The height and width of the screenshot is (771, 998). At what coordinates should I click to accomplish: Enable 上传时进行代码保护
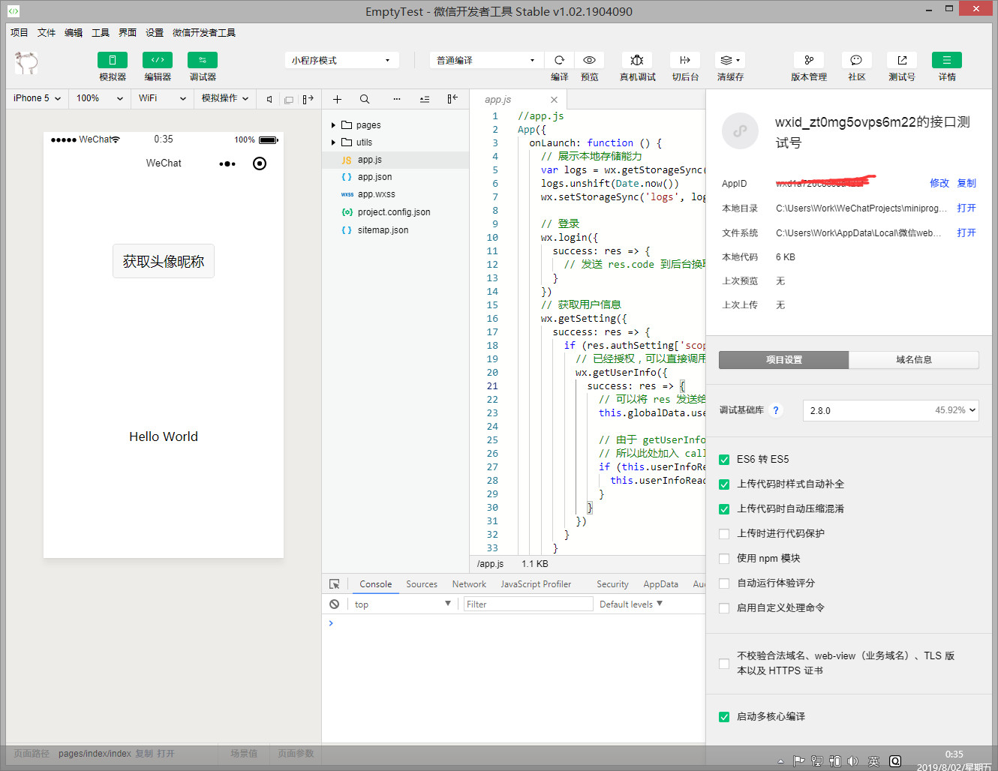[724, 534]
